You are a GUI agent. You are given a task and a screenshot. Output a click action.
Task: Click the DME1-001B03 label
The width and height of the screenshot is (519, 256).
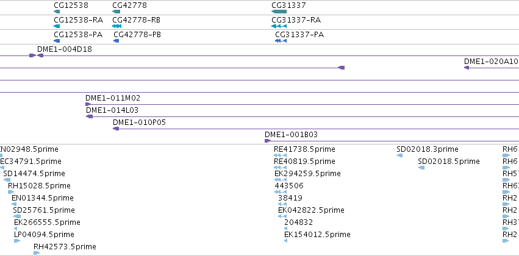click(292, 135)
